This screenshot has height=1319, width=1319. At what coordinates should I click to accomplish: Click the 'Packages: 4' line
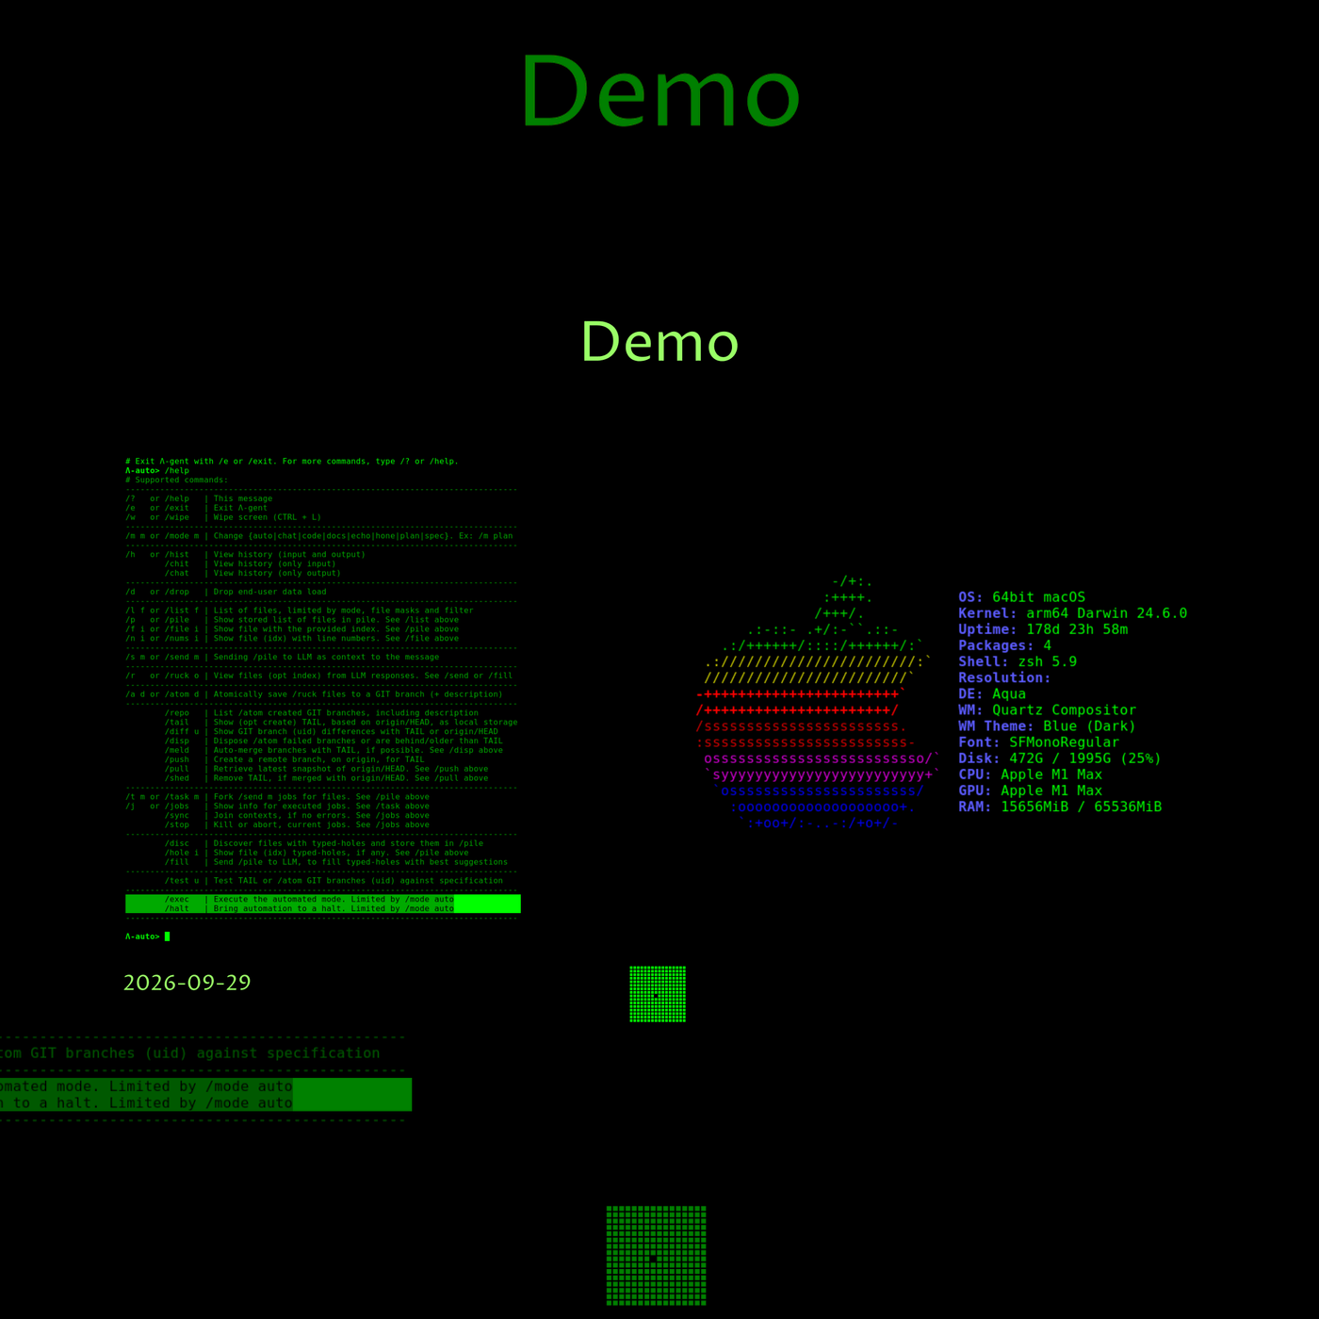tap(1005, 645)
